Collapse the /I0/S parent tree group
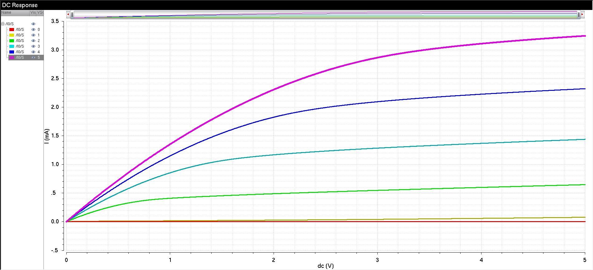This screenshot has width=593, height=270. [3, 24]
